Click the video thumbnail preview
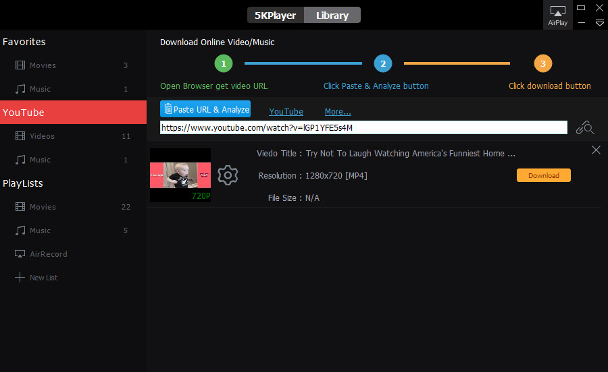 180,175
